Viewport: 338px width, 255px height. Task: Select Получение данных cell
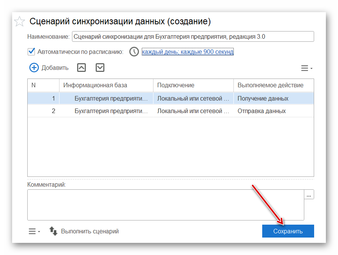pos(274,98)
